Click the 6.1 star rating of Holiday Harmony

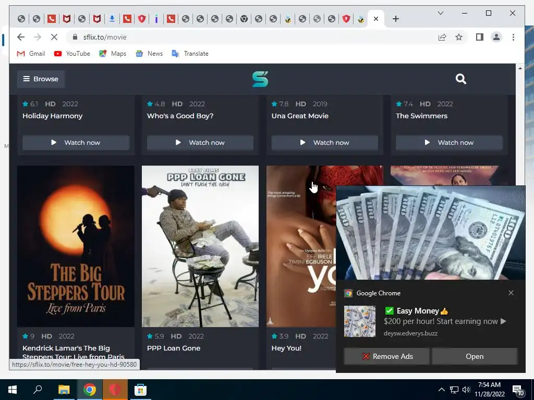(x=30, y=104)
